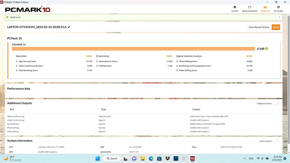Screen dimensions: 290x163
Task: Click the View Result Online button
Action: tap(258, 27)
